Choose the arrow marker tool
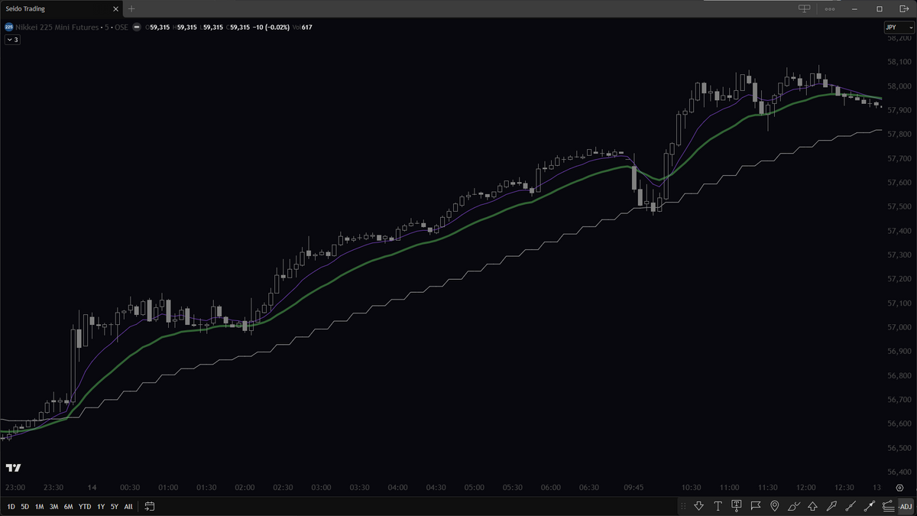 pos(831,506)
